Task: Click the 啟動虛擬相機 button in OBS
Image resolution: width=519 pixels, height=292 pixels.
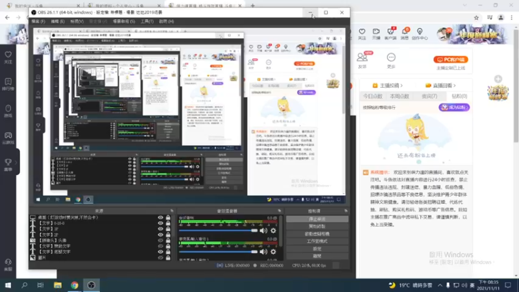Action: pos(317,234)
